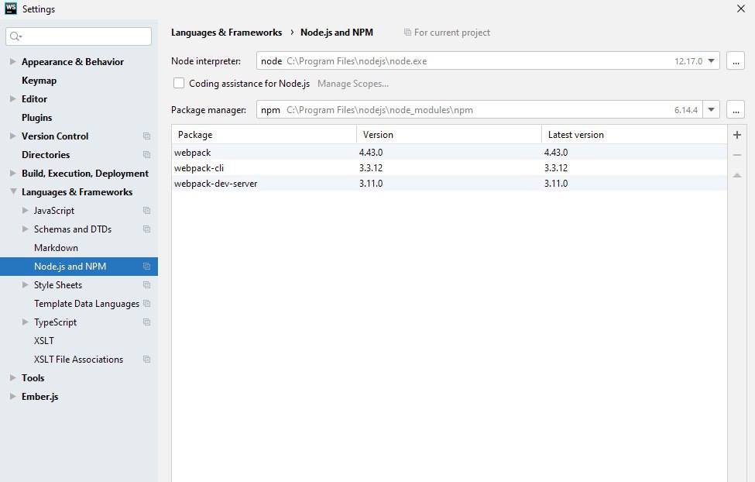Click the remove package minus icon

pyautogui.click(x=736, y=155)
